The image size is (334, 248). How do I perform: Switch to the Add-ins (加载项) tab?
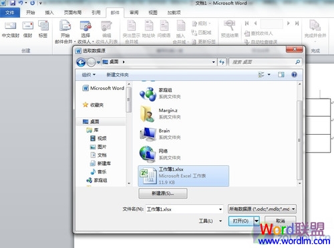tap(174, 13)
